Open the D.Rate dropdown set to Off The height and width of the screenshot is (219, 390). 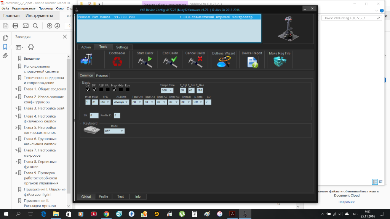198,102
